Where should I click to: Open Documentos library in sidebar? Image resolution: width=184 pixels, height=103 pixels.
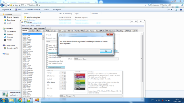[x=11, y=31]
